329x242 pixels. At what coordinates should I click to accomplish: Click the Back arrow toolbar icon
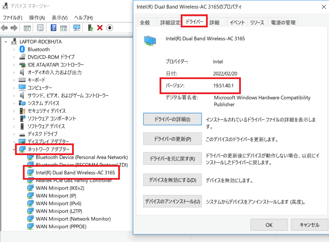click(x=4, y=28)
